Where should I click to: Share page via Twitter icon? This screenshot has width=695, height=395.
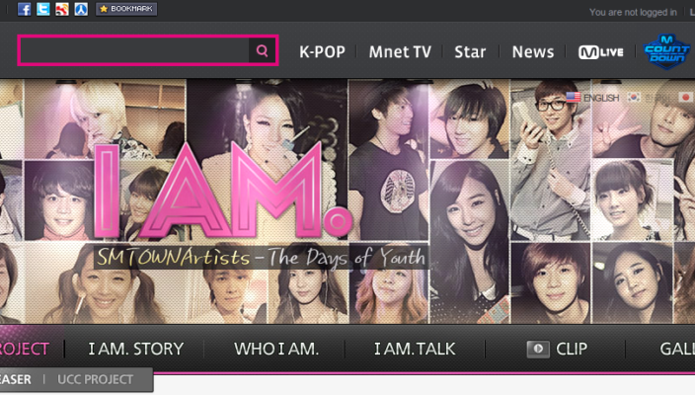(43, 9)
